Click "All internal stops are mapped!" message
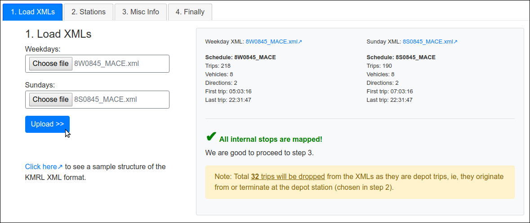This screenshot has height=223, width=530. tap(271, 140)
